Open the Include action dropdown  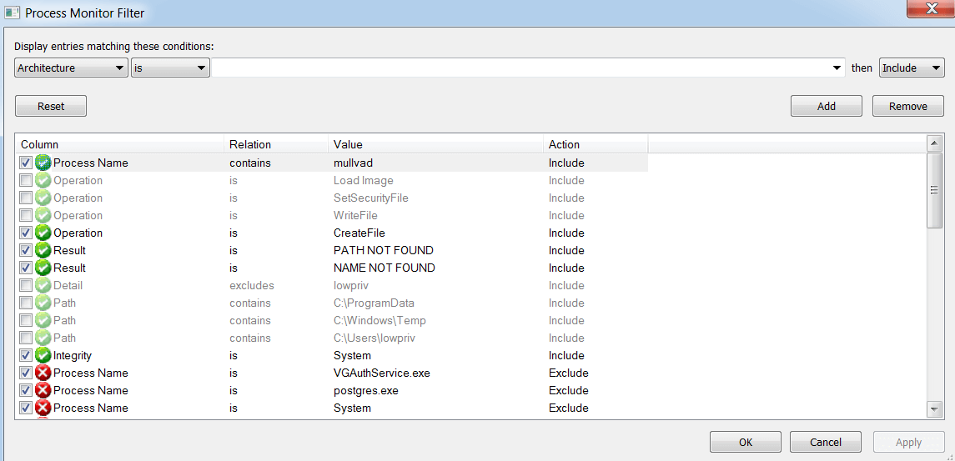pyautogui.click(x=912, y=68)
